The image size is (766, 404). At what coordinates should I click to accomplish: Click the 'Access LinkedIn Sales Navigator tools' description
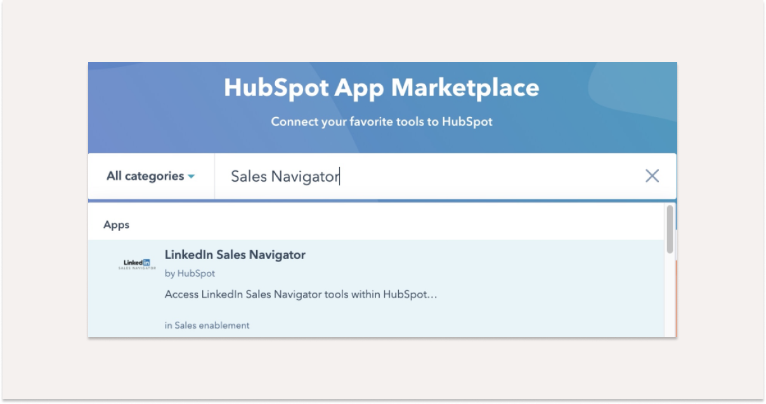pyautogui.click(x=301, y=294)
